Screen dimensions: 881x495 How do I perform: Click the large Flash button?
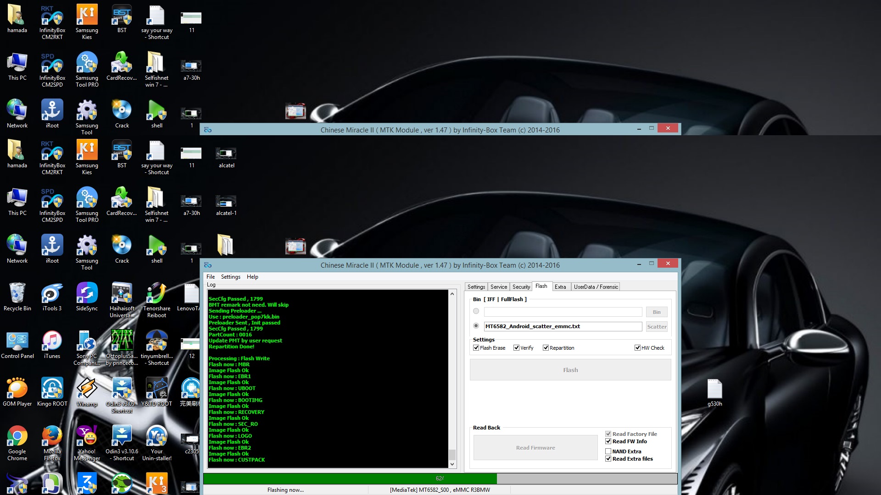point(570,370)
